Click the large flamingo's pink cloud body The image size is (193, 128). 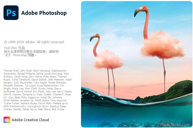point(163,45)
